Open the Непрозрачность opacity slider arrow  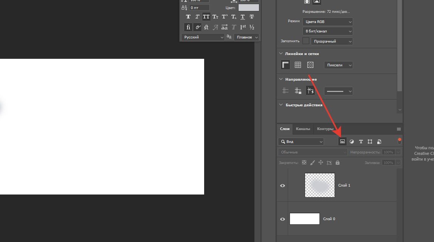398,152
